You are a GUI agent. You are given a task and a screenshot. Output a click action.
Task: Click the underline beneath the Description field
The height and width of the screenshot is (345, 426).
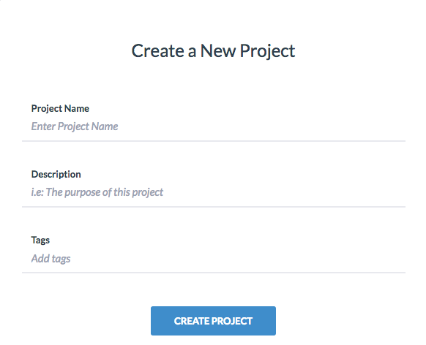click(214, 207)
